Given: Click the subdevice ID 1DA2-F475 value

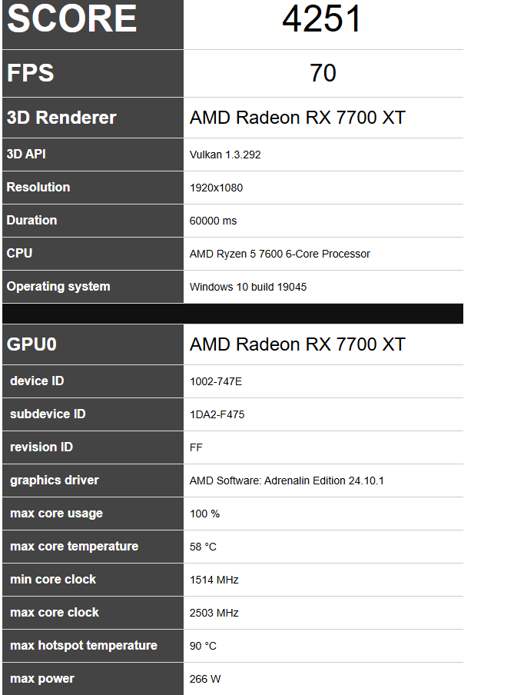Looking at the screenshot, I should click(217, 415).
